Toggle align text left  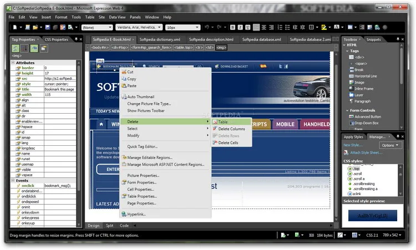coord(256,27)
